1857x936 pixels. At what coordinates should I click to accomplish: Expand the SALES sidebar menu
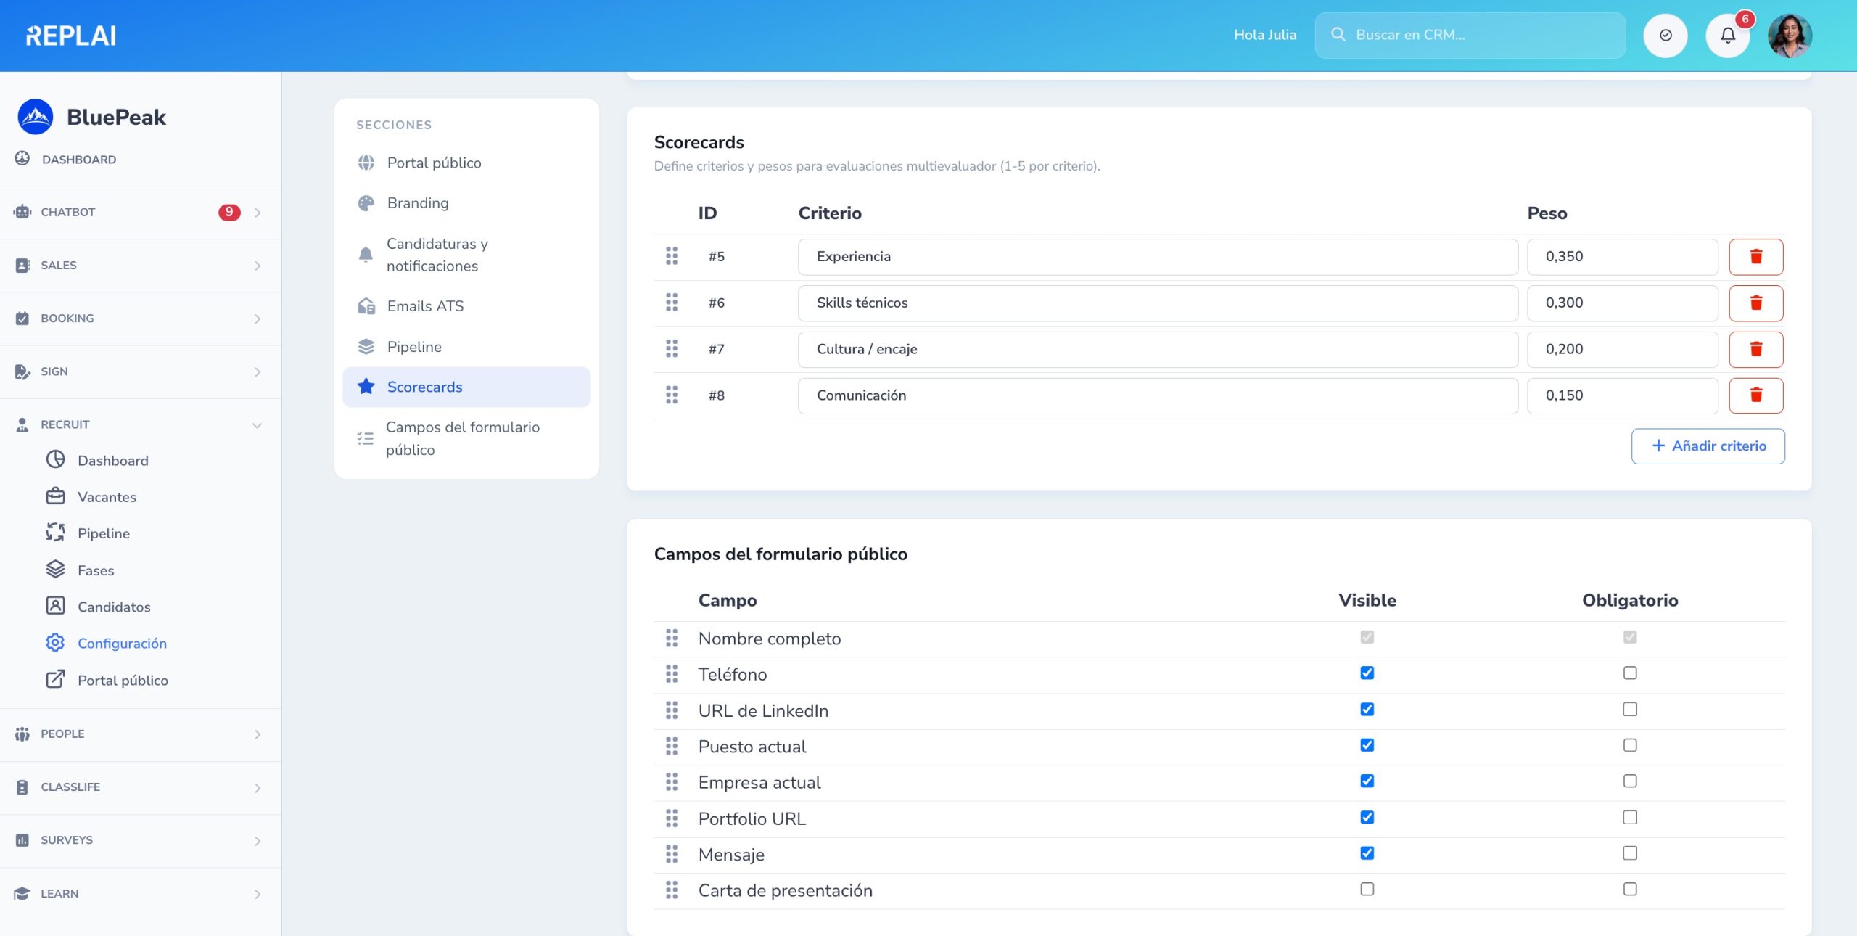141,266
